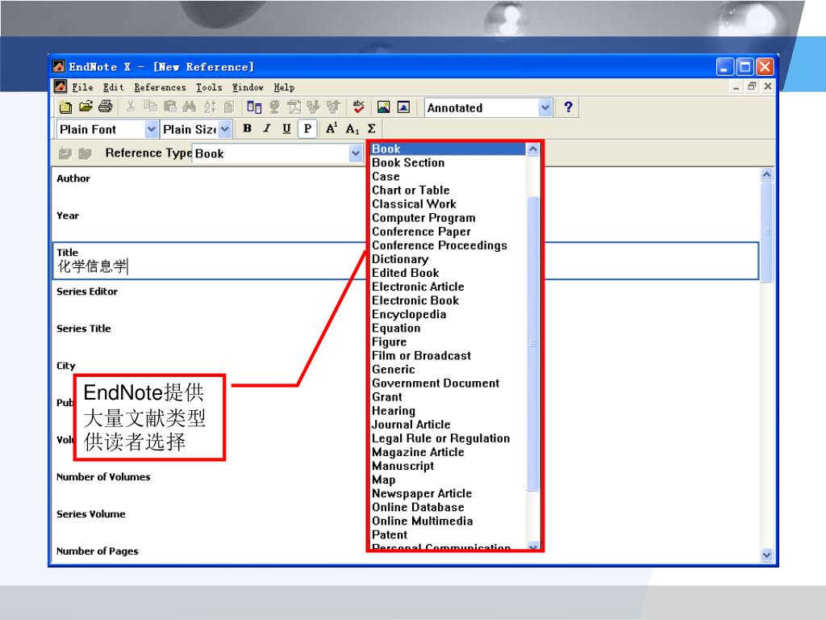Click the Superscript A icon
The image size is (826, 620).
(332, 128)
